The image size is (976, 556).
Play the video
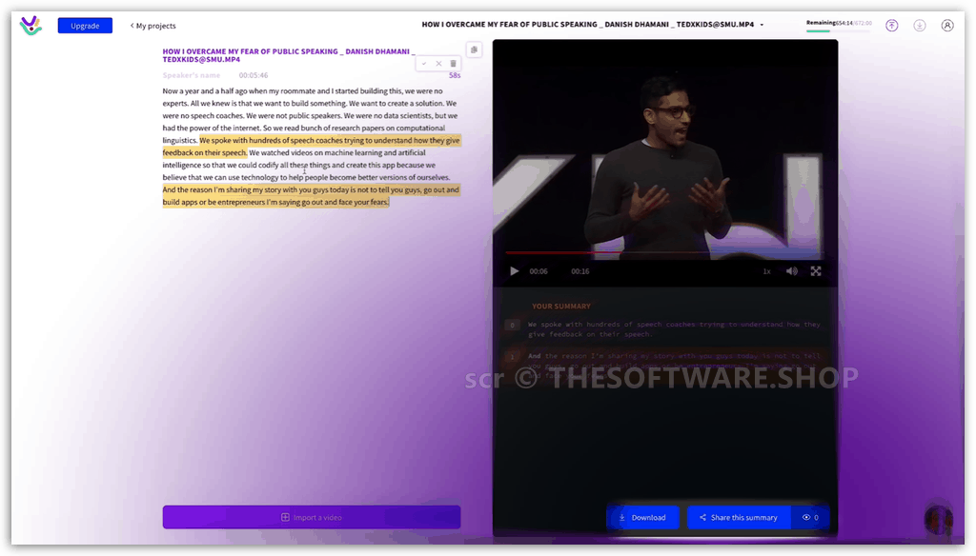[x=514, y=271]
